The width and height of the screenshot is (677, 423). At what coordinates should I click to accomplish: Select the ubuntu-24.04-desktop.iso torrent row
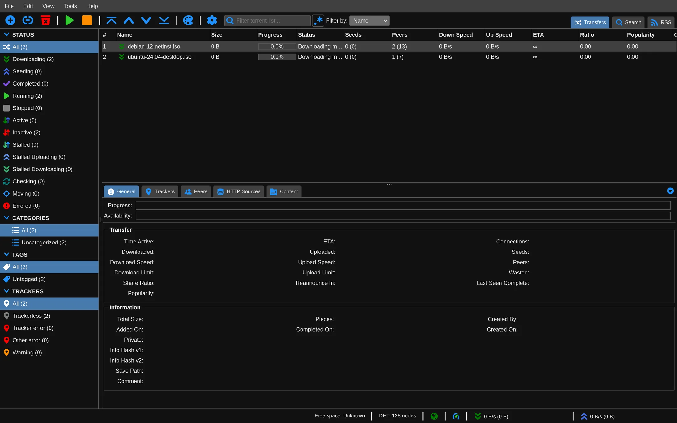coord(389,57)
